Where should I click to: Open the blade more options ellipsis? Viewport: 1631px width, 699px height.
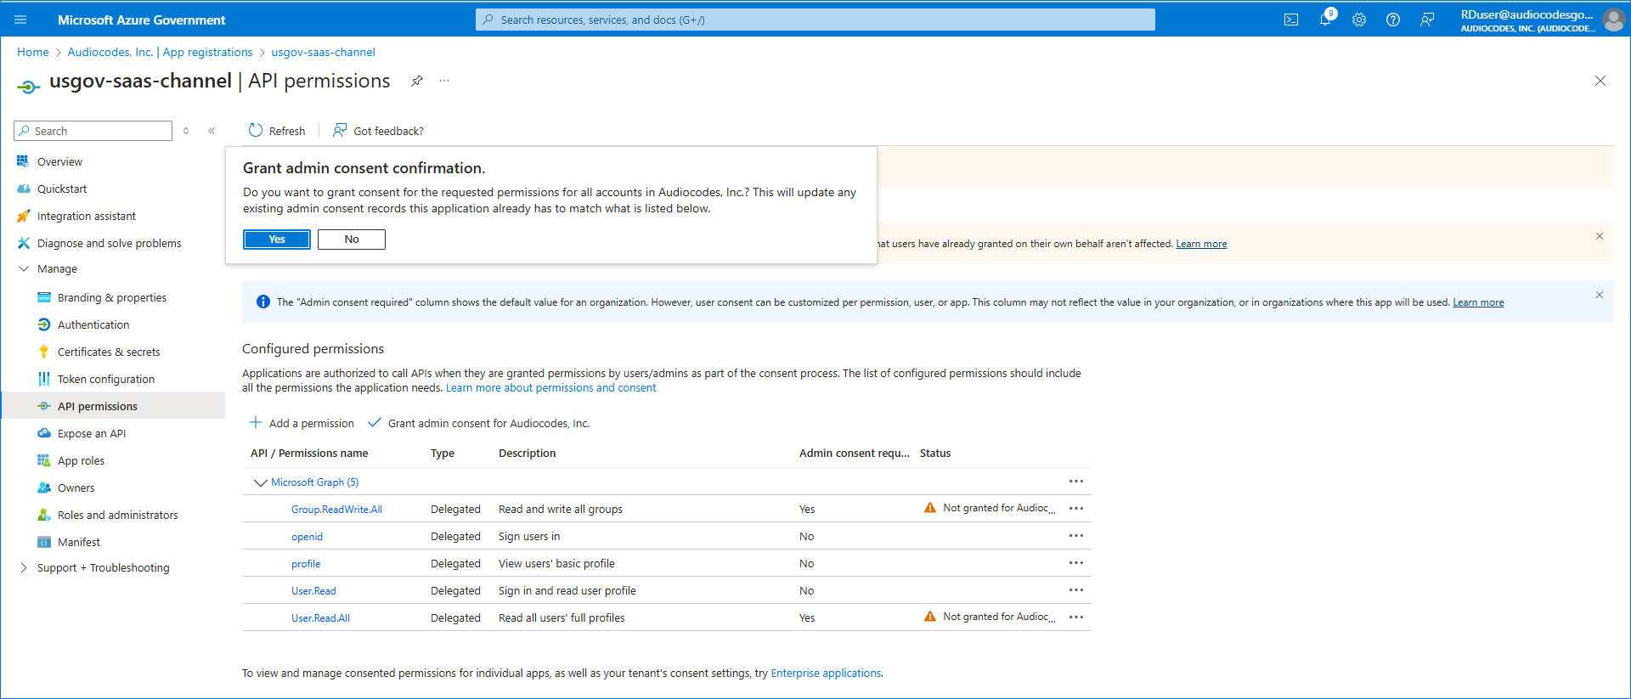(x=444, y=81)
